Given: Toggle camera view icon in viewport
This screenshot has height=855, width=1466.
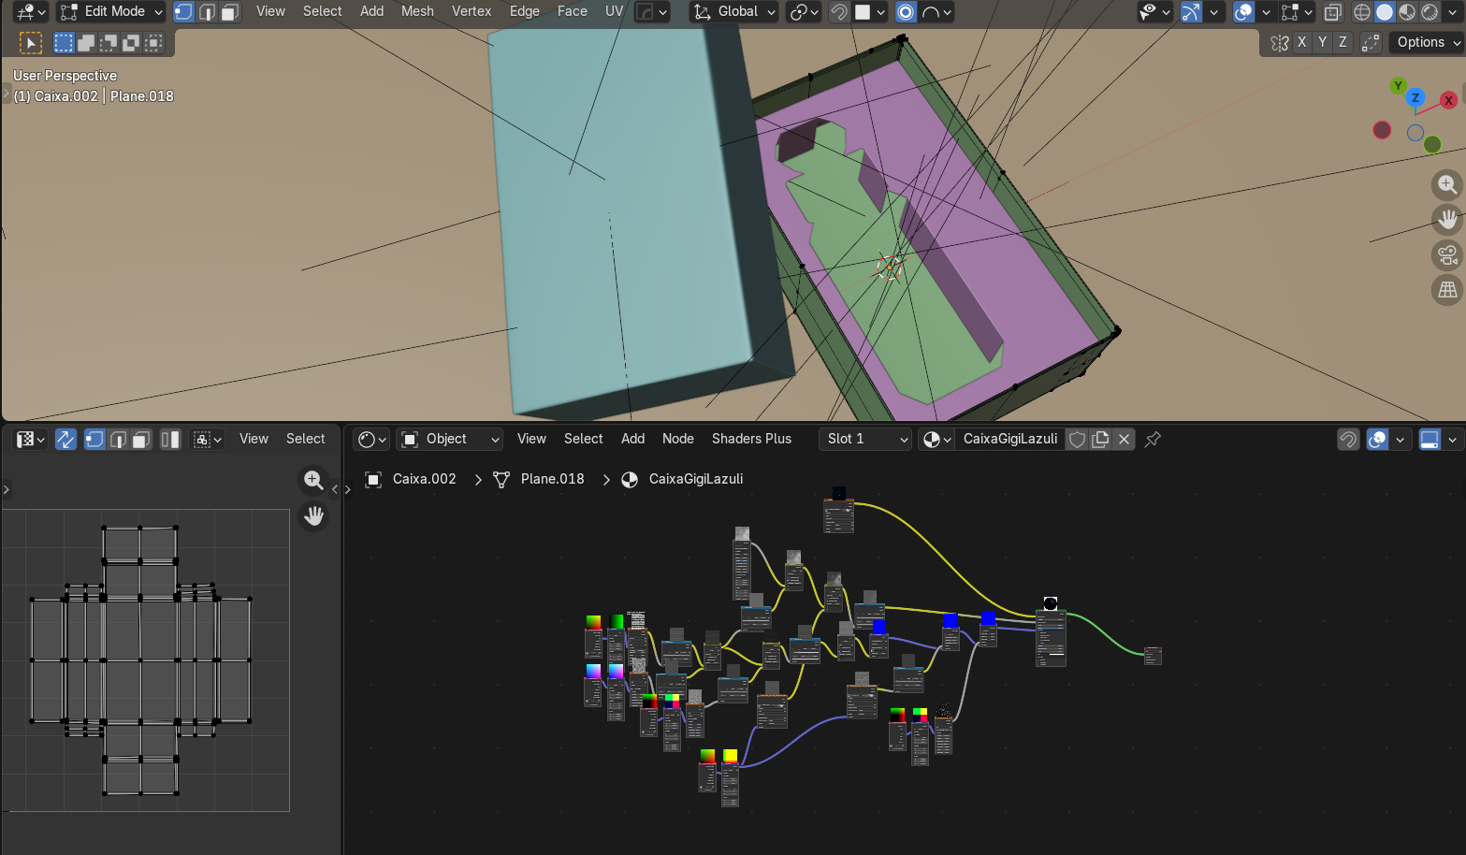Looking at the screenshot, I should pos(1447,254).
